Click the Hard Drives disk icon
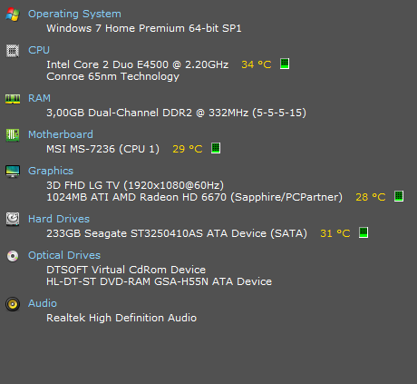417x384 pixels. [13, 219]
